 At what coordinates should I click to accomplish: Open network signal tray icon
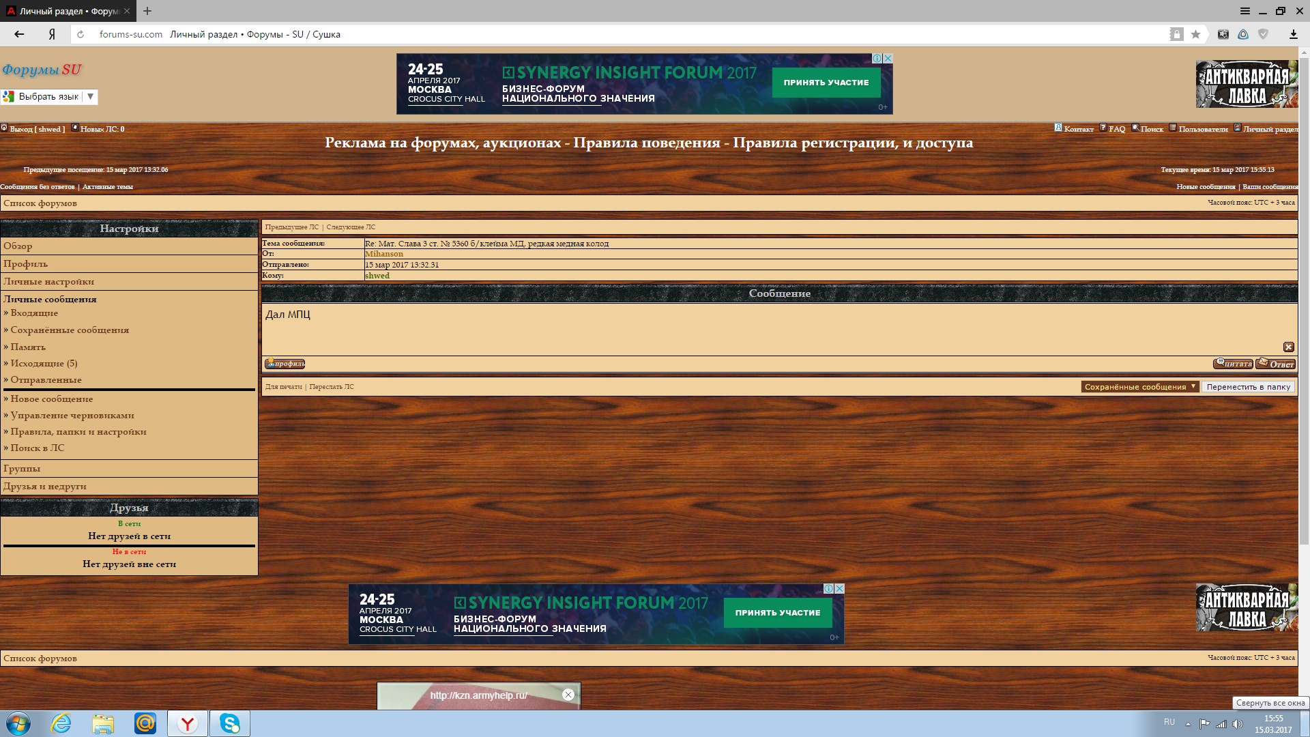tap(1221, 724)
